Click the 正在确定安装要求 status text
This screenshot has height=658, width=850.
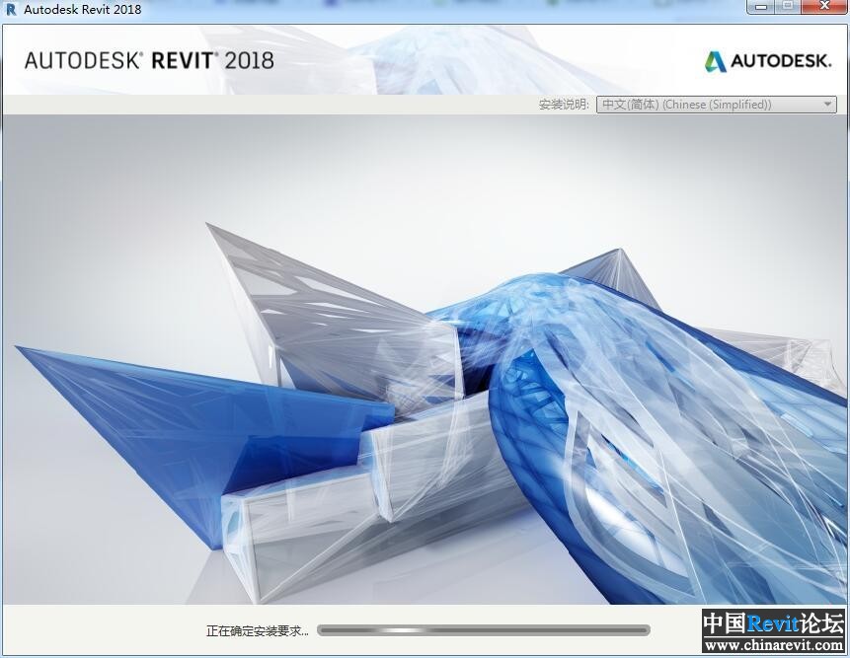coord(258,631)
